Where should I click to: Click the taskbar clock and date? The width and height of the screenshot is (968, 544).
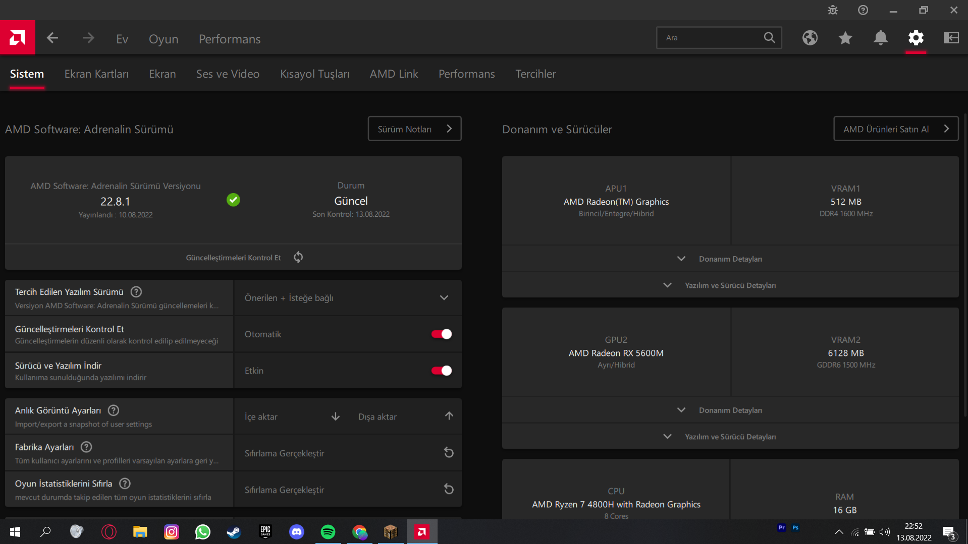coord(913,532)
